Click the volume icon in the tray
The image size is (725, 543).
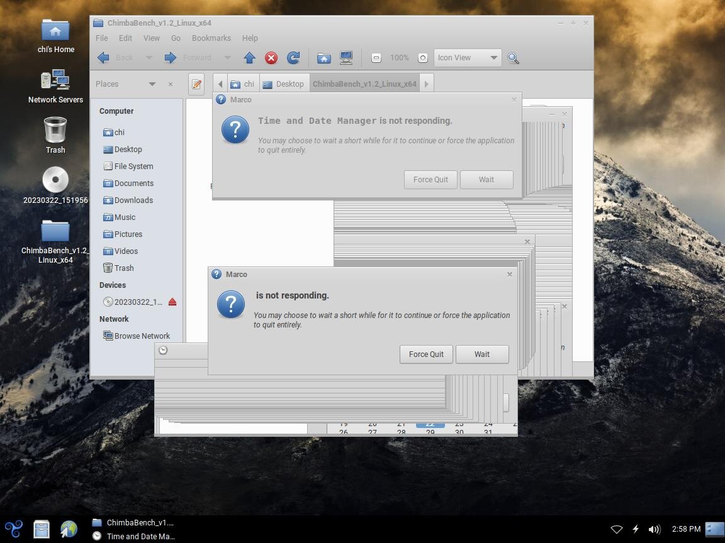coord(655,529)
